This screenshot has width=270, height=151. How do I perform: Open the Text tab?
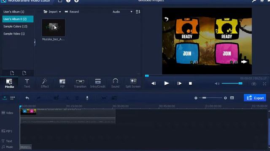(x=27, y=83)
